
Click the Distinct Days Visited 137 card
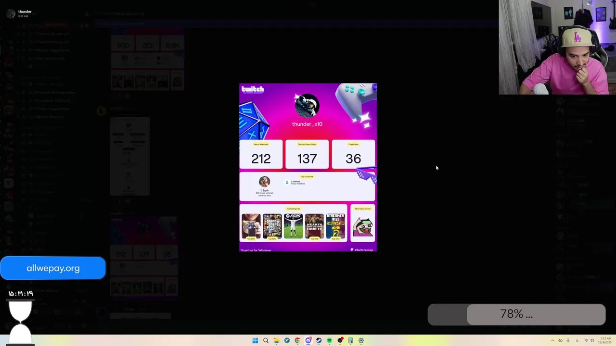click(307, 155)
